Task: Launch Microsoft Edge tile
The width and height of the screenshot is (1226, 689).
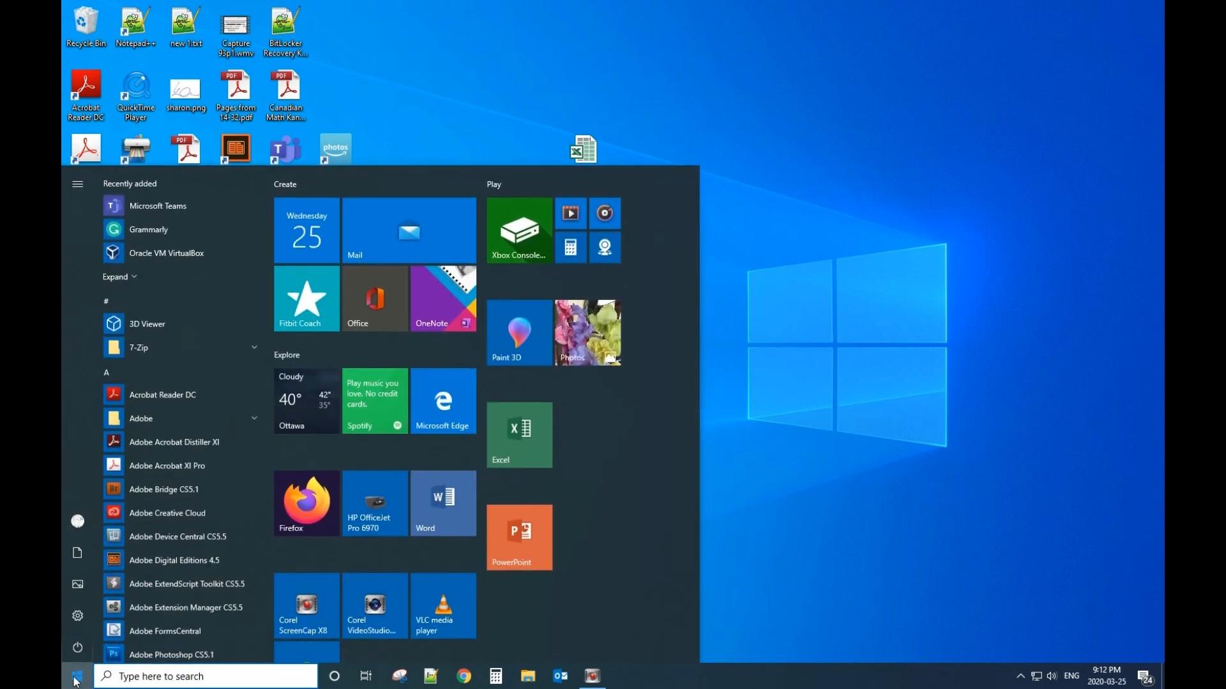Action: coord(443,401)
